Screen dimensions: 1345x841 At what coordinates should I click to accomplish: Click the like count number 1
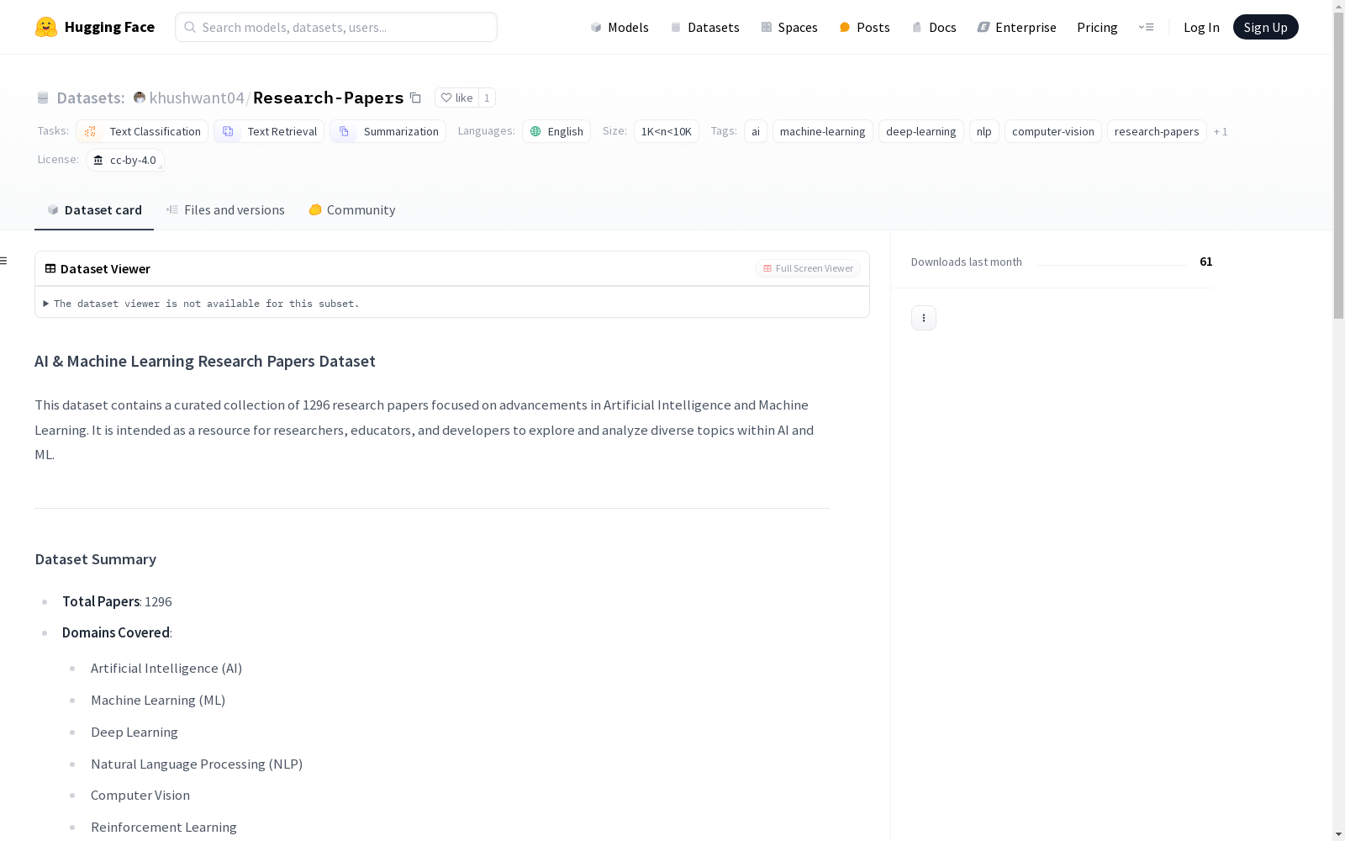(487, 98)
